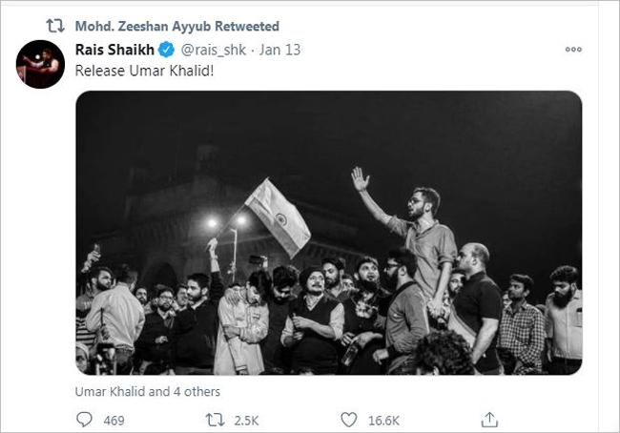Screen dimensions: 620x433
Task: Open the "Mohd. Zeeshan Ayyub Retweeted" link
Action: click(x=176, y=25)
